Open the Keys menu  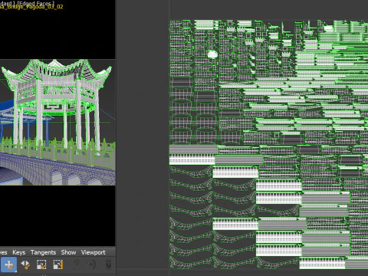coord(19,252)
